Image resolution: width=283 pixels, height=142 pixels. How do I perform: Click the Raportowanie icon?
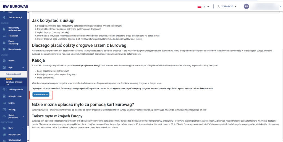point(4,49)
